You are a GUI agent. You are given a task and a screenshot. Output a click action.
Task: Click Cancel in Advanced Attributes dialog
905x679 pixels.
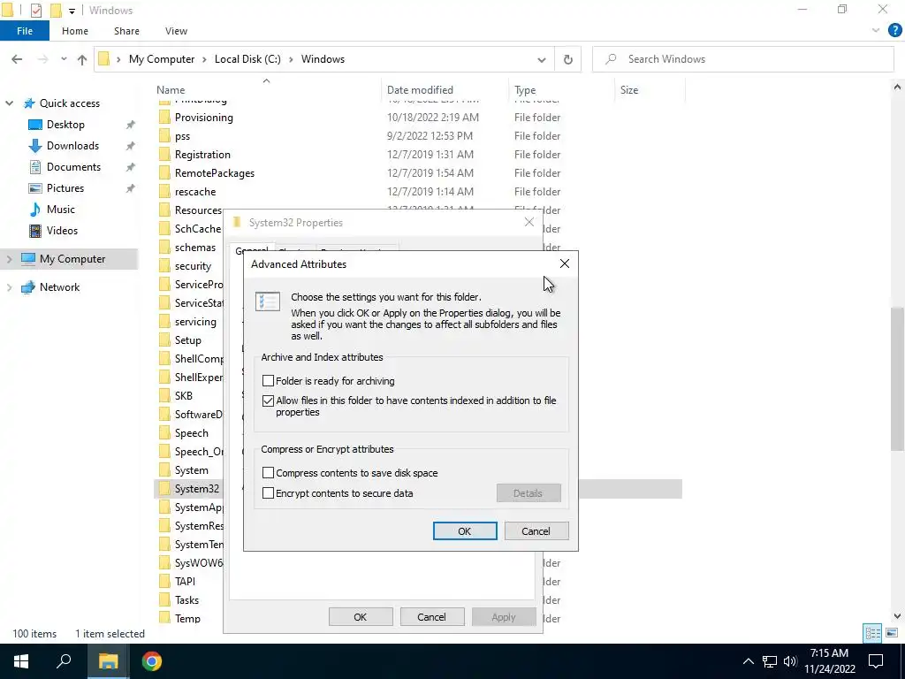pyautogui.click(x=536, y=531)
